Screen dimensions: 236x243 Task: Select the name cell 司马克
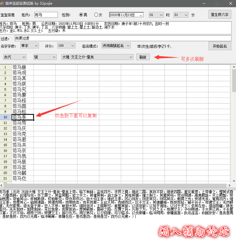tap(23, 134)
